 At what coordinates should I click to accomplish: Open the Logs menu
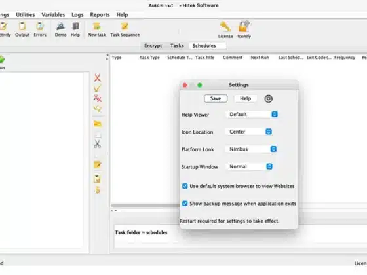[x=77, y=14]
